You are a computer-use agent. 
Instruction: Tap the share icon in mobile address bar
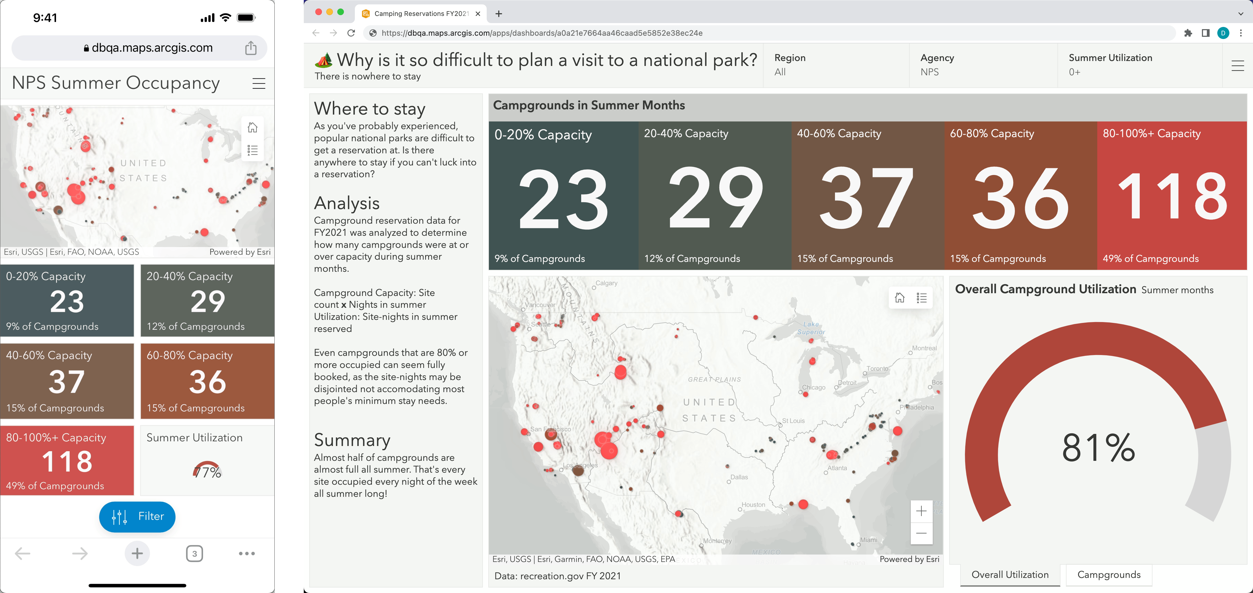250,48
